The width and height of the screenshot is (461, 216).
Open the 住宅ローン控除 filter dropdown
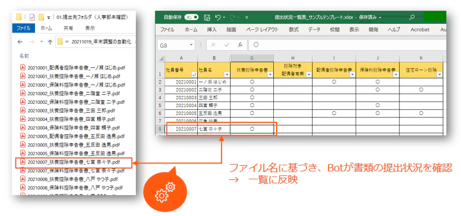click(439, 75)
